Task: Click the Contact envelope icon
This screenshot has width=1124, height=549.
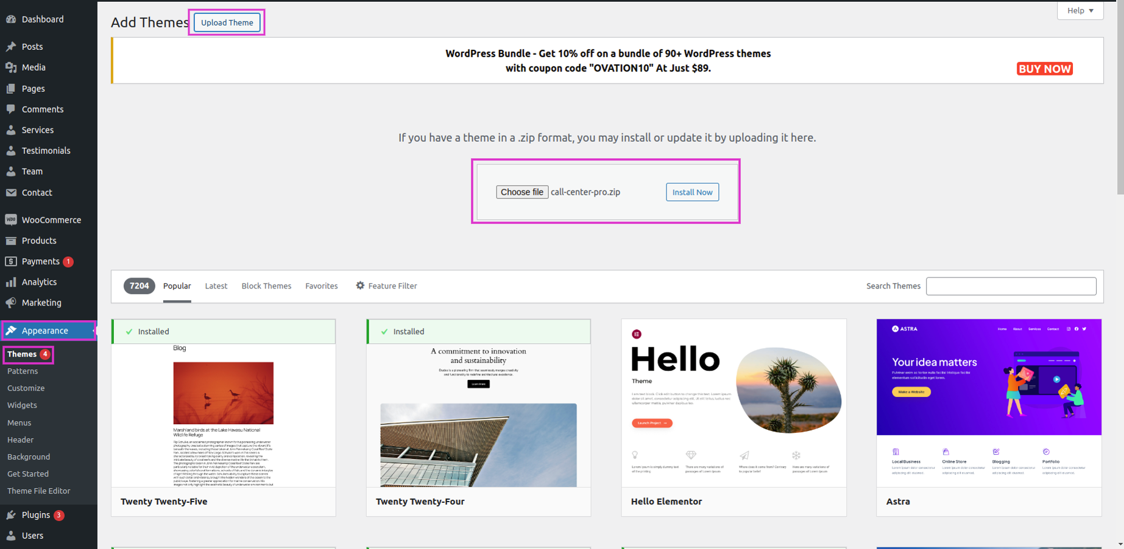Action: pos(11,192)
